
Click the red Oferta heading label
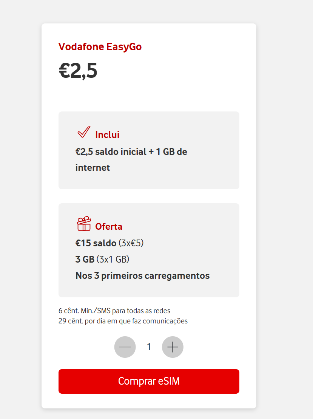pyautogui.click(x=109, y=227)
